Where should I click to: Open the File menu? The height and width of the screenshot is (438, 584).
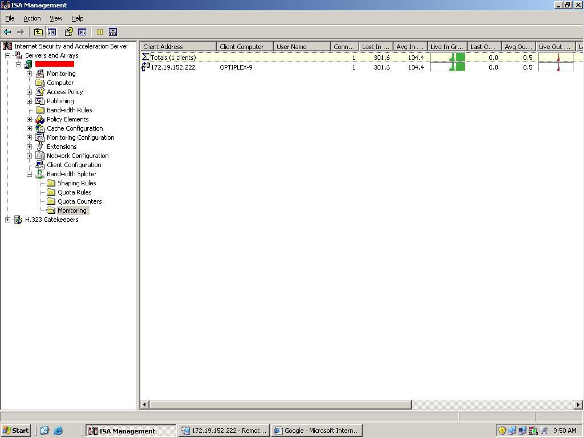(10, 18)
